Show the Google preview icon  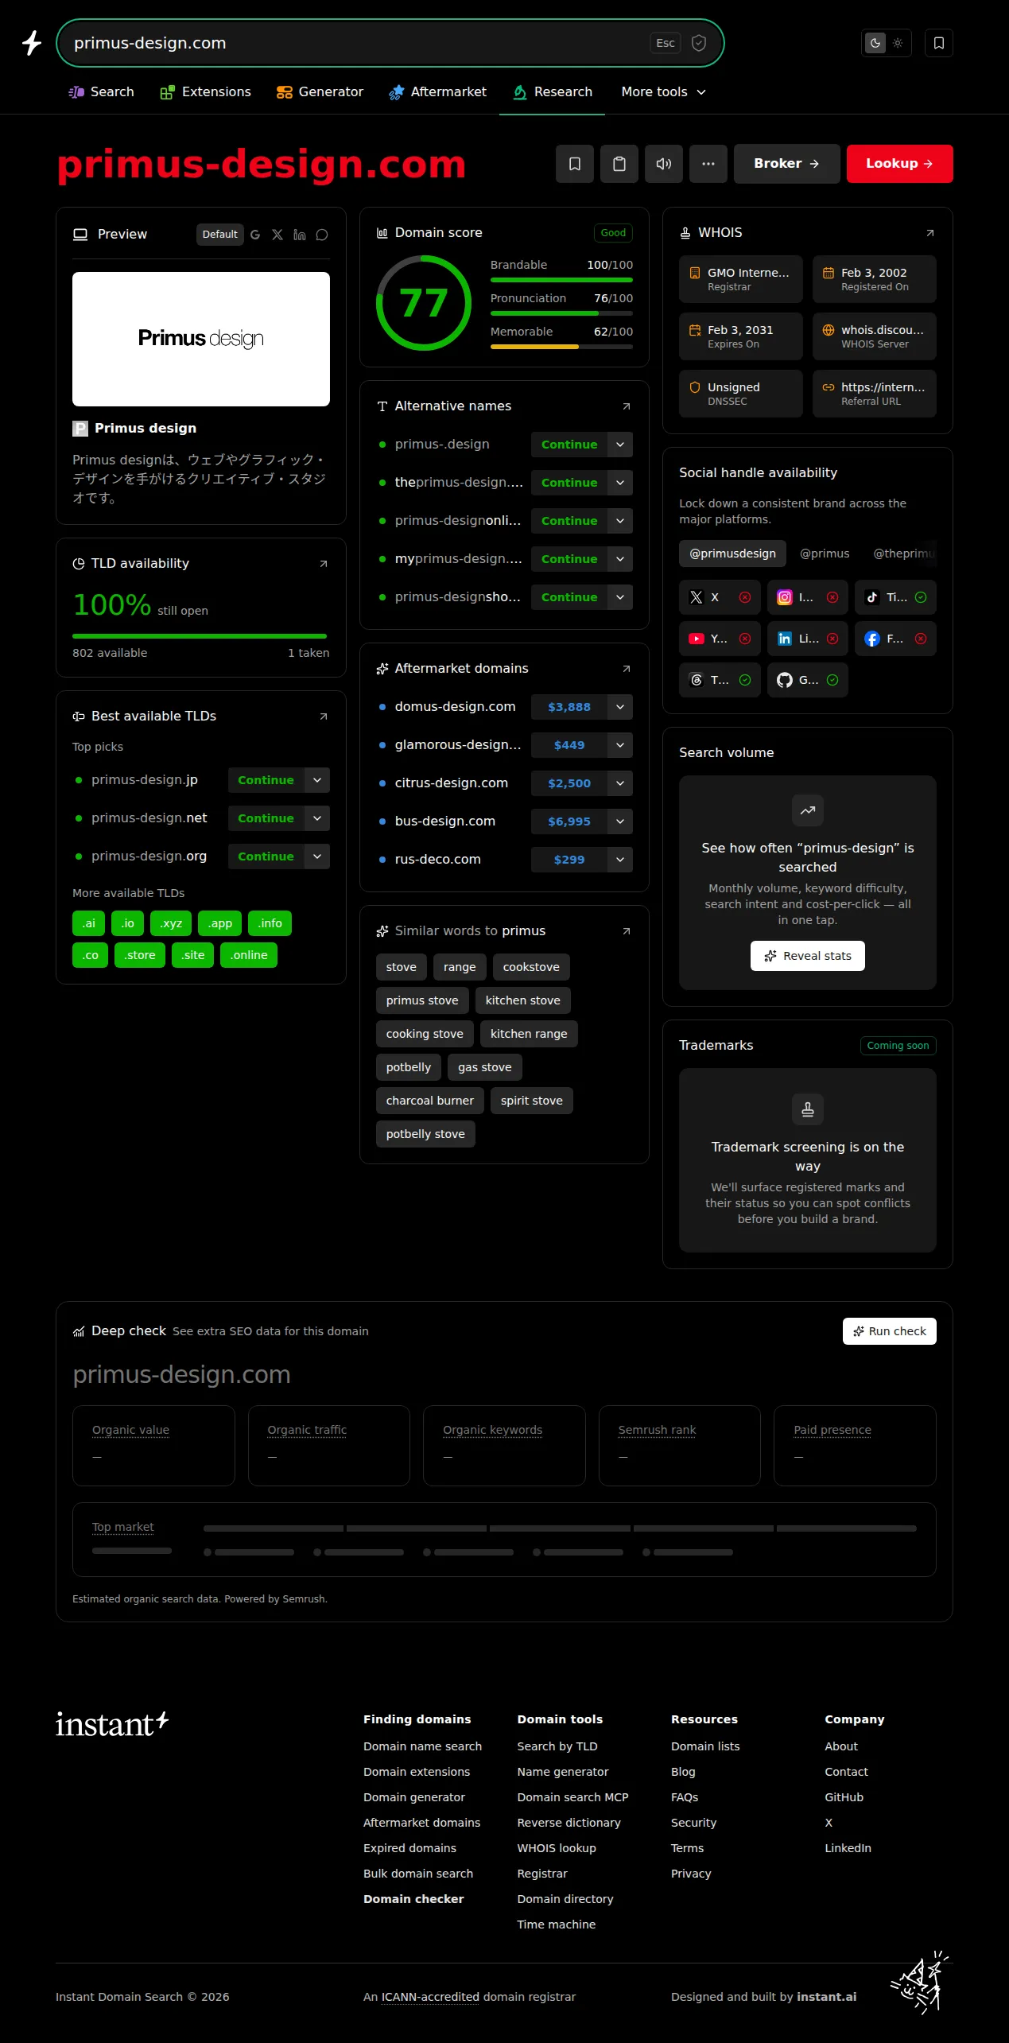[255, 235]
